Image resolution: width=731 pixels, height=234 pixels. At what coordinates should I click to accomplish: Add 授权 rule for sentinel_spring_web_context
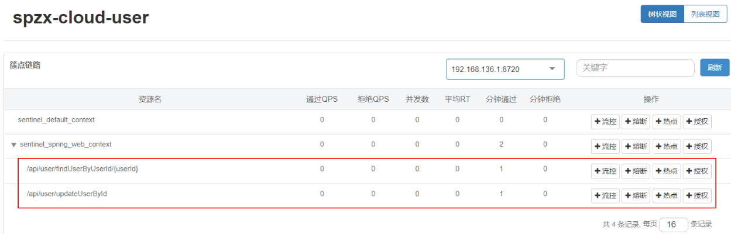pos(697,146)
